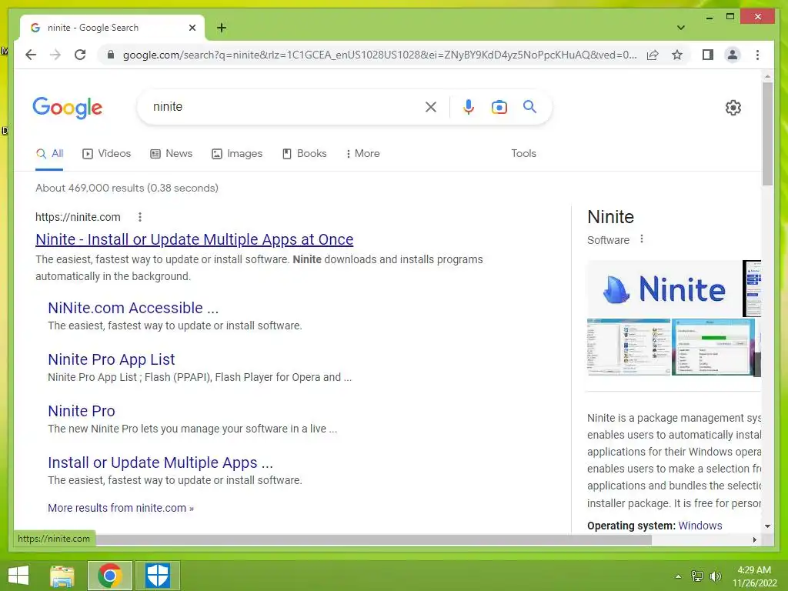
Task: Select the All results tab
Action: pyautogui.click(x=49, y=154)
